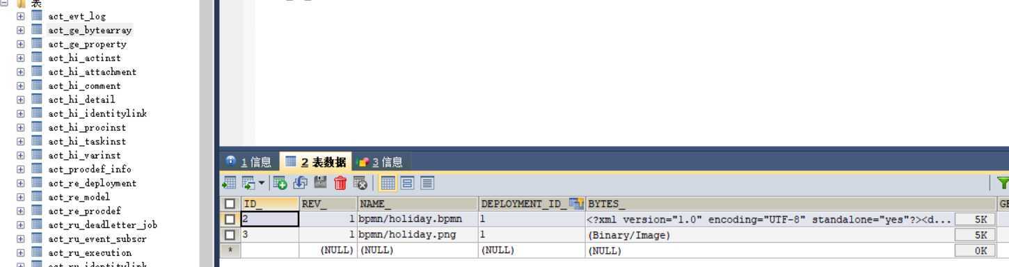Switch to form view mode icon
The height and width of the screenshot is (267, 1009).
tap(408, 183)
